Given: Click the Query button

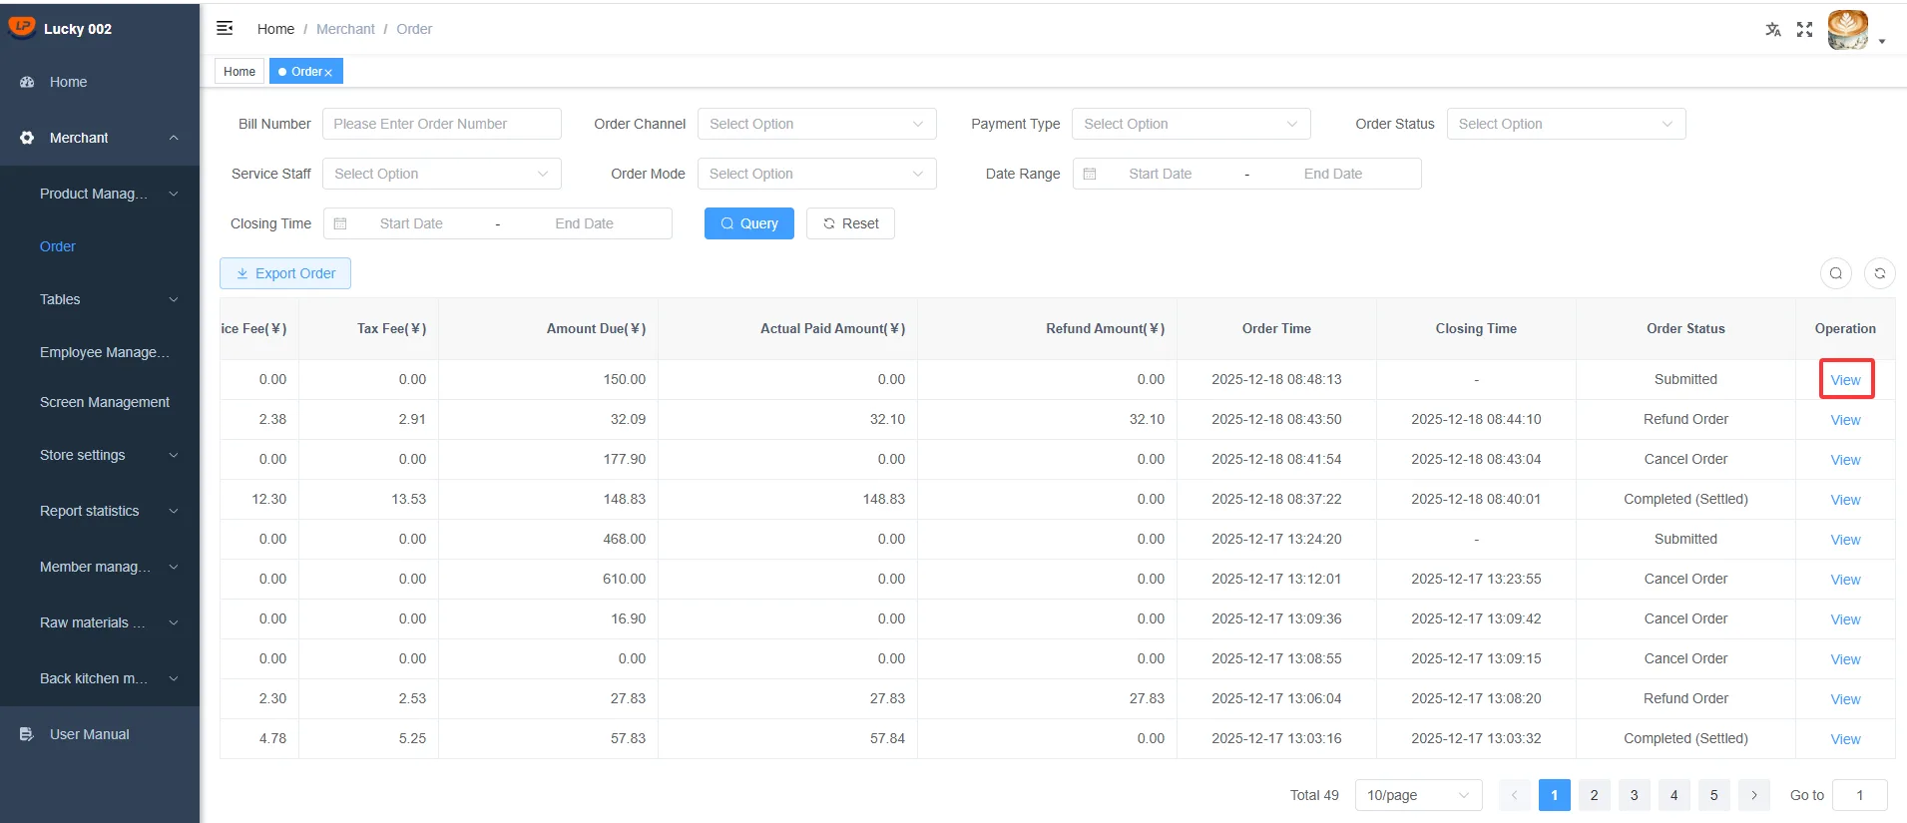Looking at the screenshot, I should [x=749, y=223].
